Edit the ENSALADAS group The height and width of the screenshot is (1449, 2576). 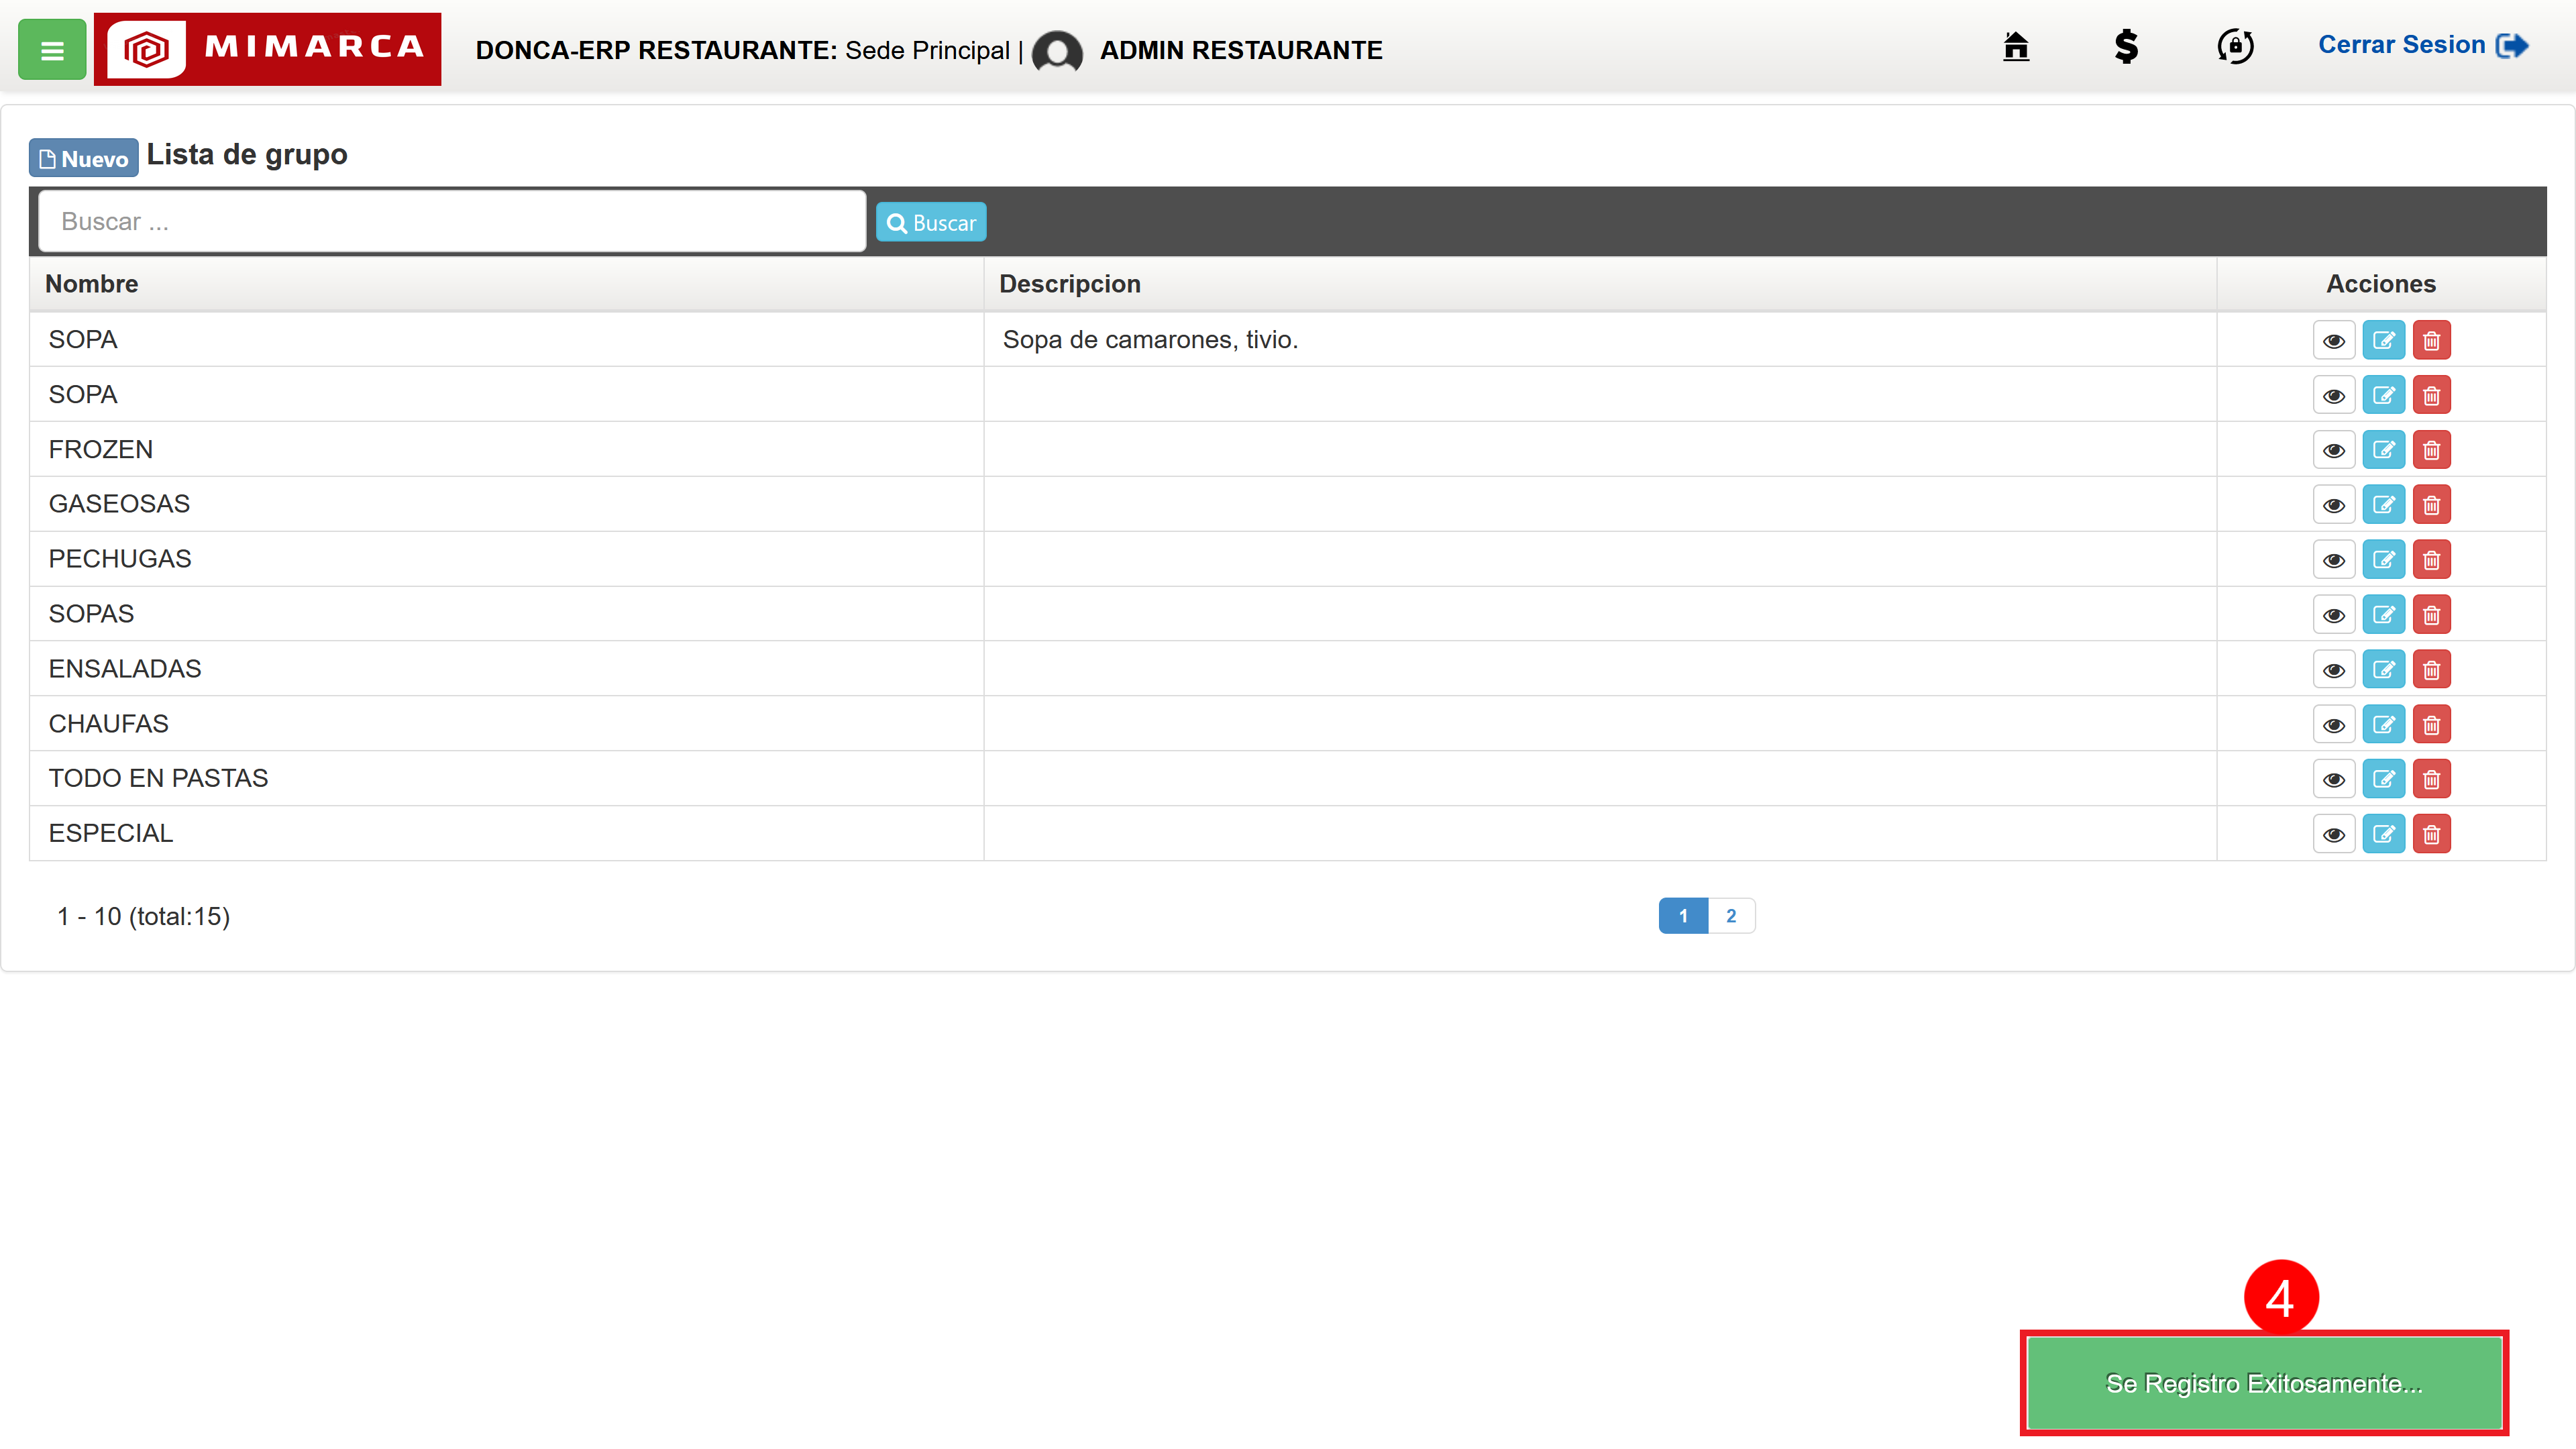pos(2383,670)
